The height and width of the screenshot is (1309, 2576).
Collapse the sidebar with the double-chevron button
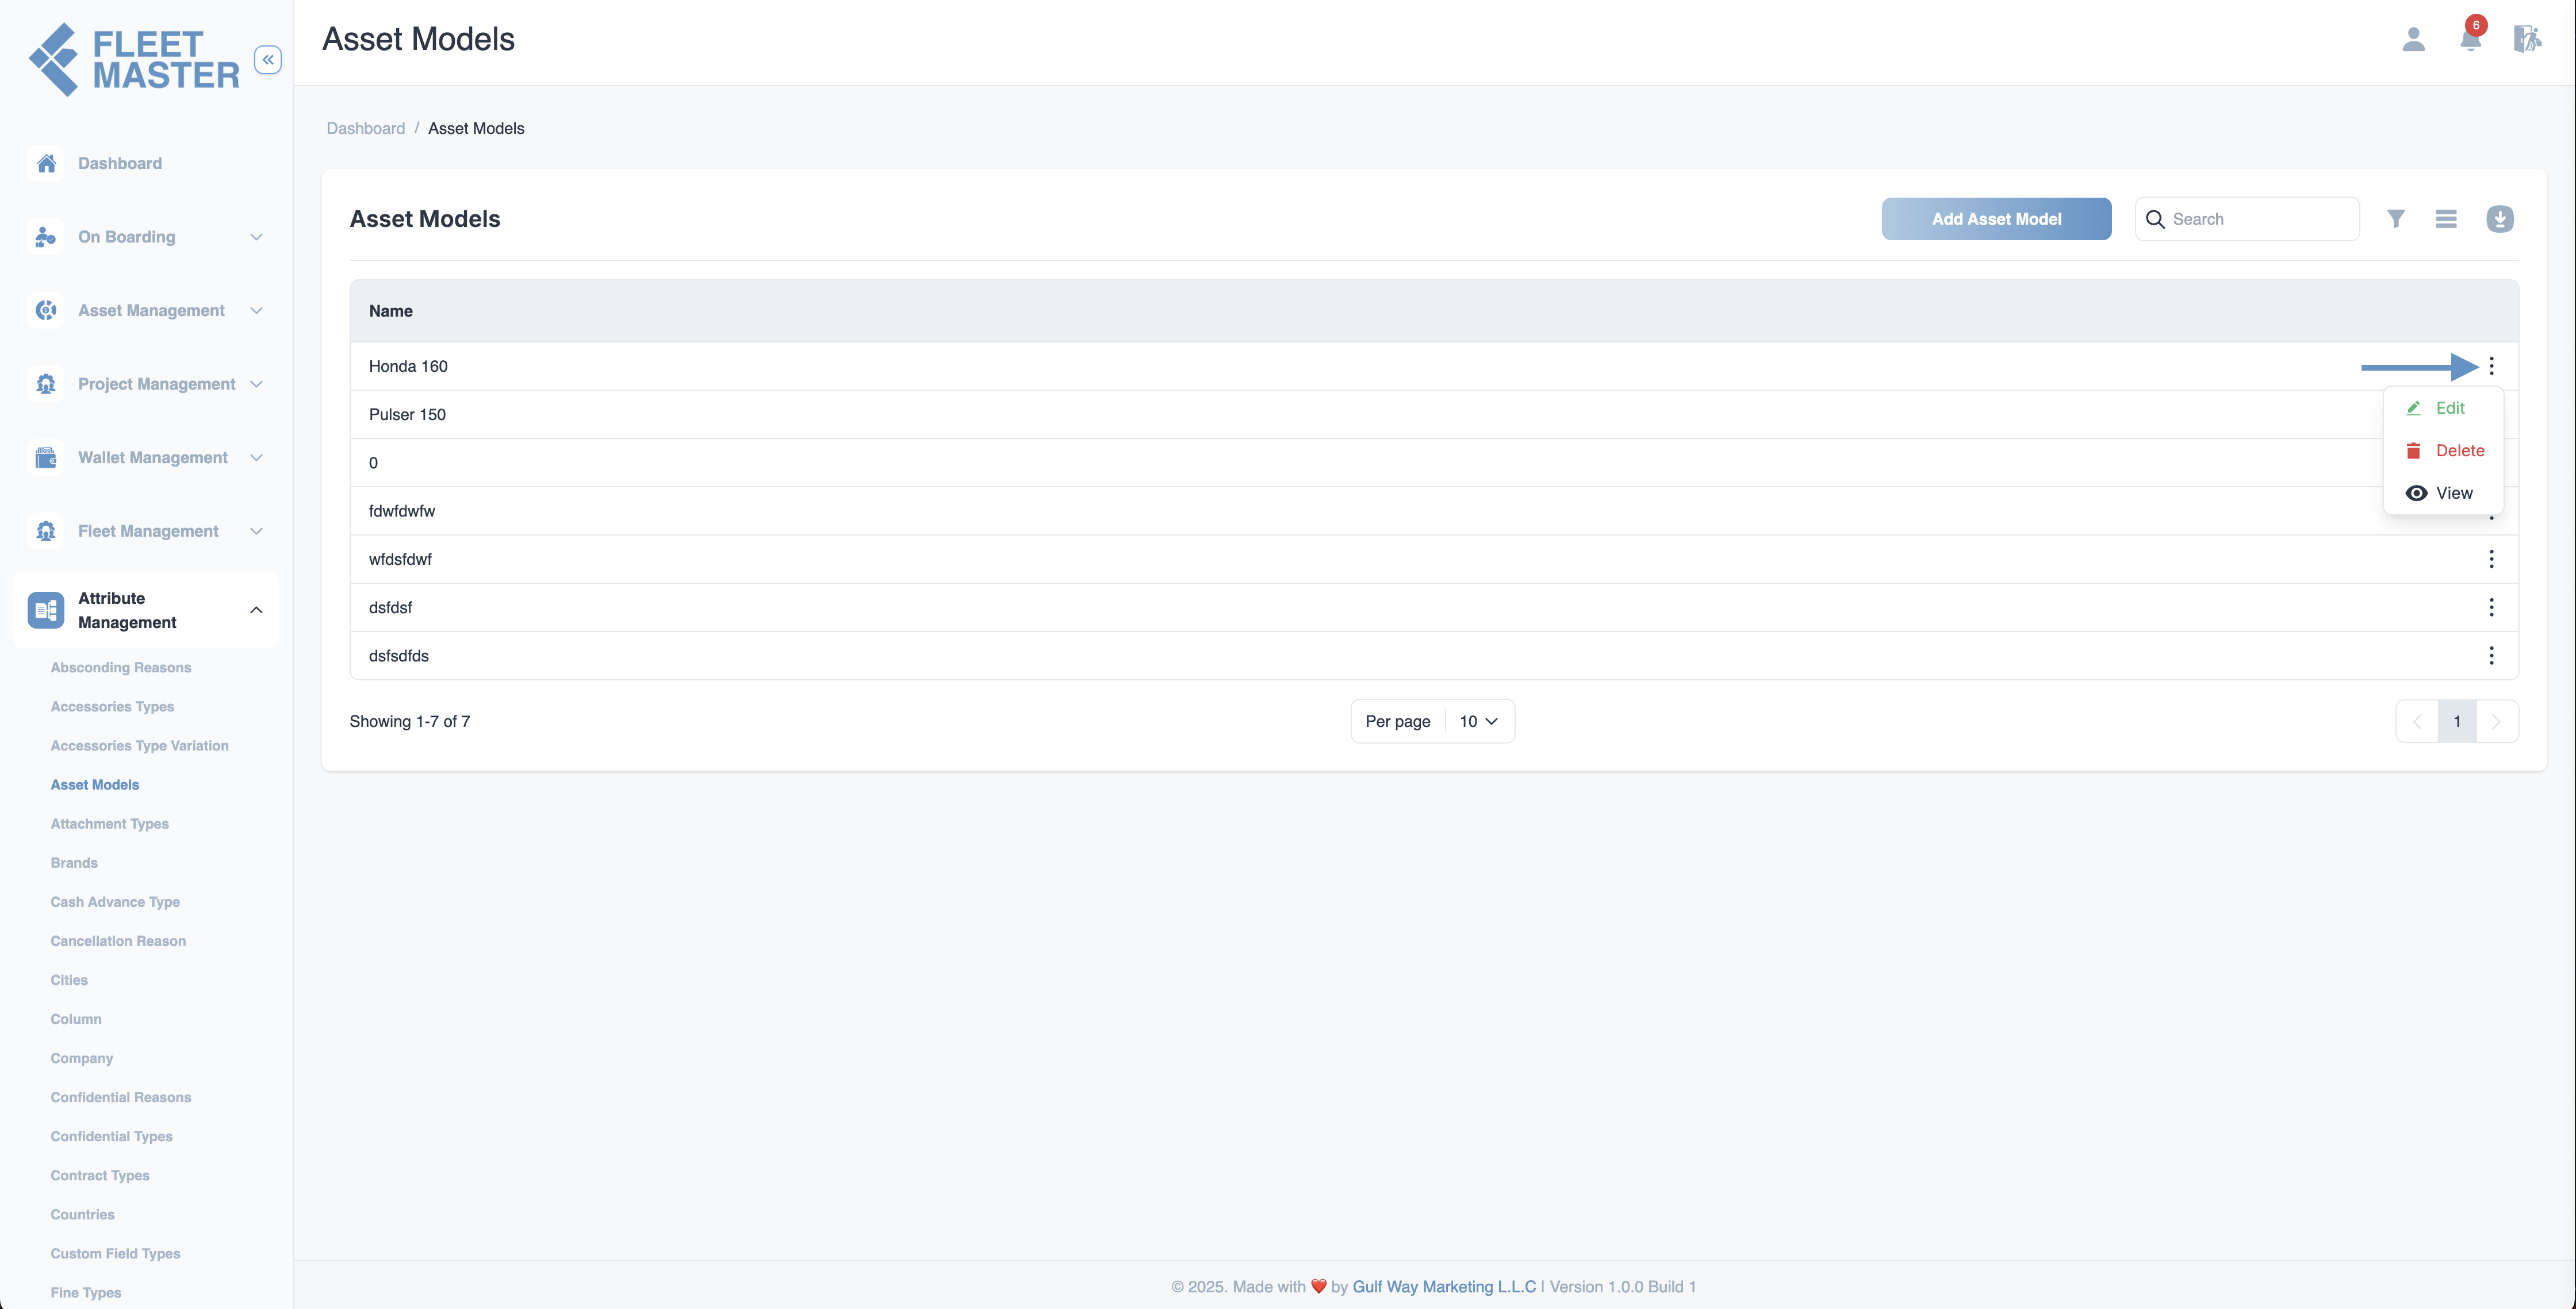[x=268, y=60]
